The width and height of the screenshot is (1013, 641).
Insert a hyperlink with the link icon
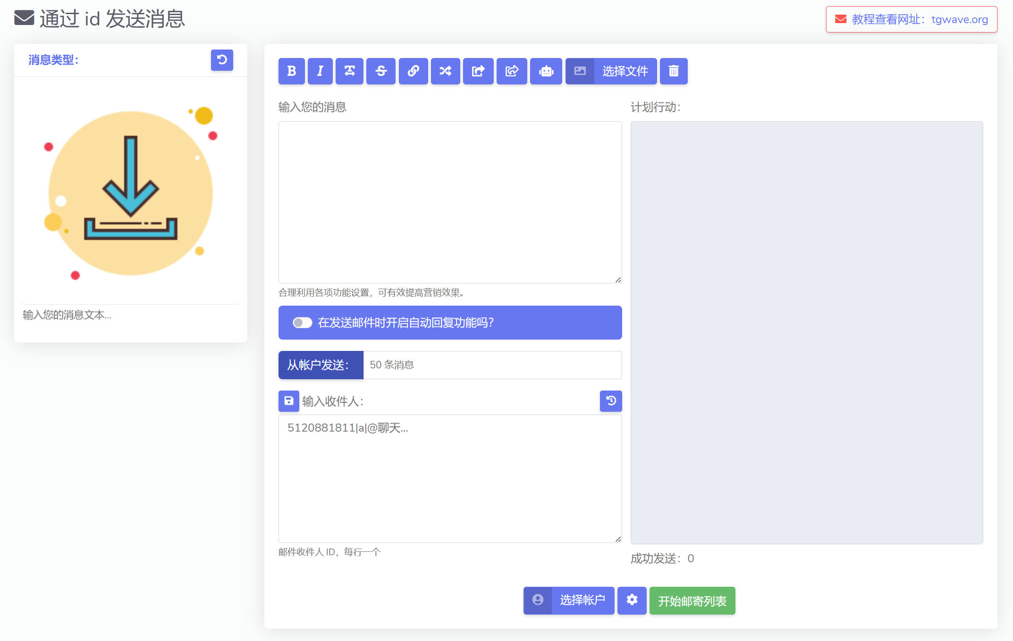[413, 71]
